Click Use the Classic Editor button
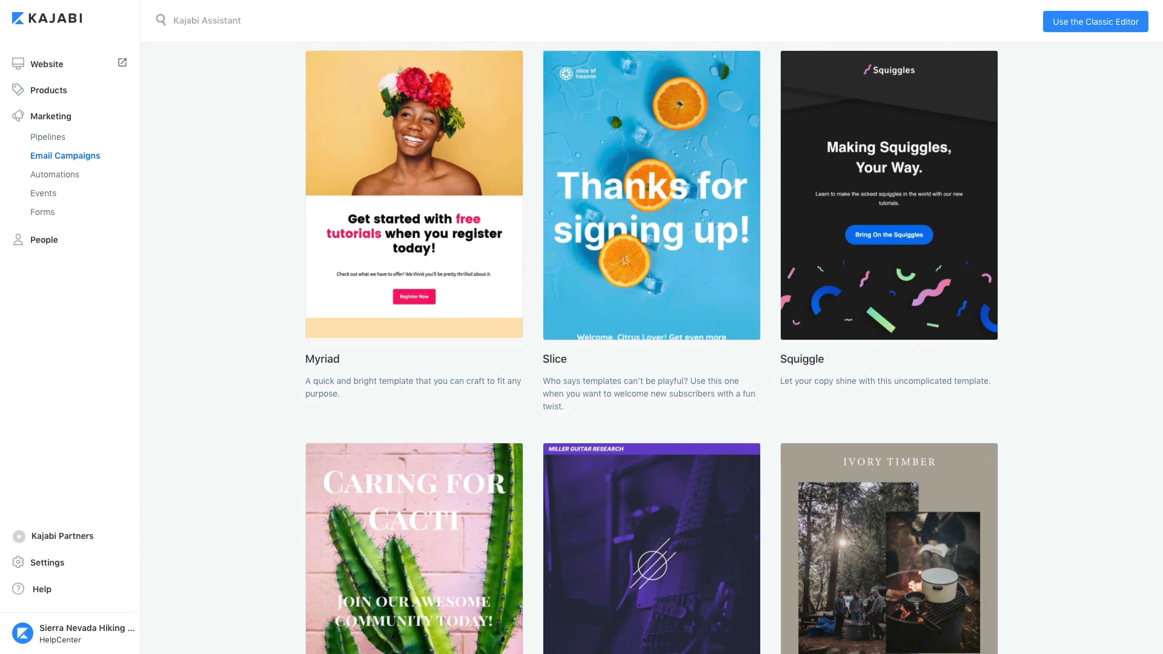The height and width of the screenshot is (654, 1163). point(1095,22)
